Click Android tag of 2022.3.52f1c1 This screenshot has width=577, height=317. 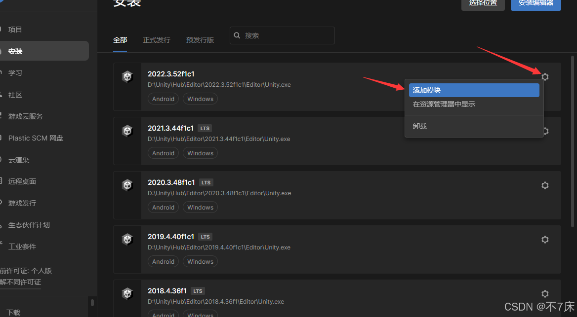pyautogui.click(x=164, y=99)
